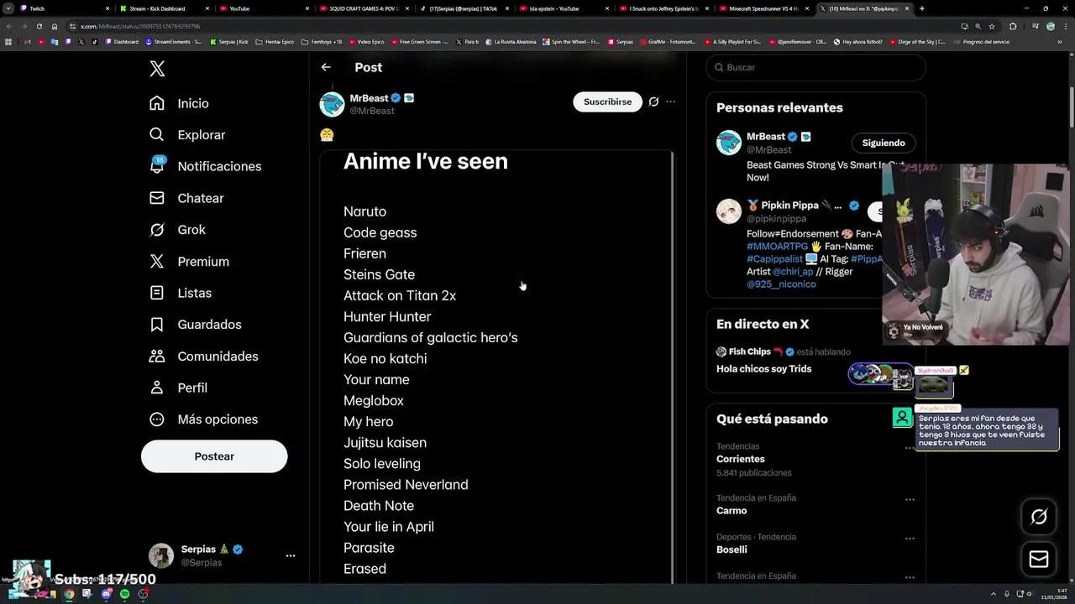Viewport: 1075px width, 604px height.
Task: Open the Dashboard bookmark
Action: [122, 42]
